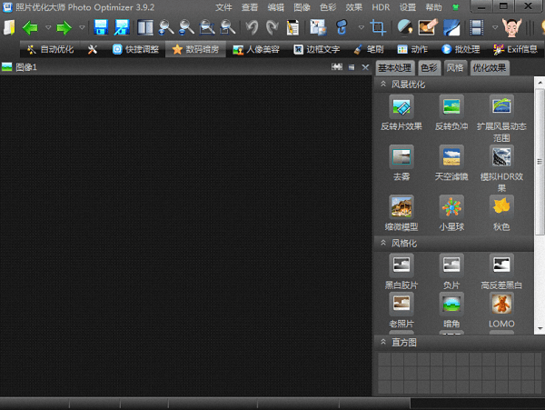Apply 去雾 effect
545x410 pixels.
point(401,163)
